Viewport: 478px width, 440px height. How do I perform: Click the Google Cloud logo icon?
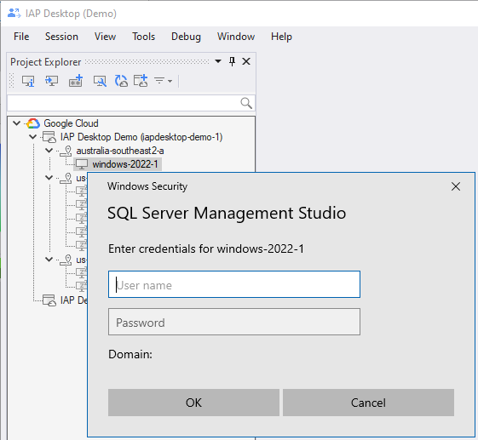(x=33, y=123)
